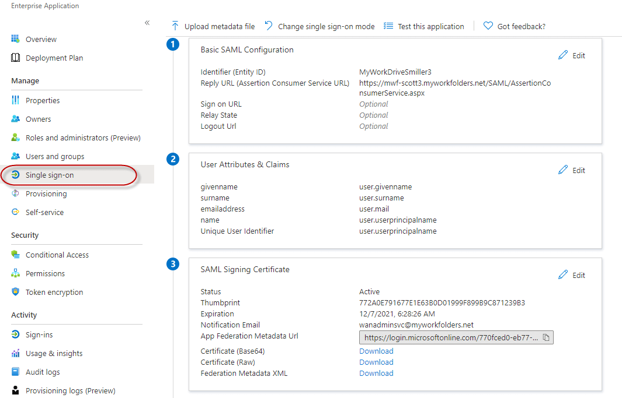This screenshot has width=622, height=398.
Task: Open the Got feedback? heart link
Action: pos(488,26)
